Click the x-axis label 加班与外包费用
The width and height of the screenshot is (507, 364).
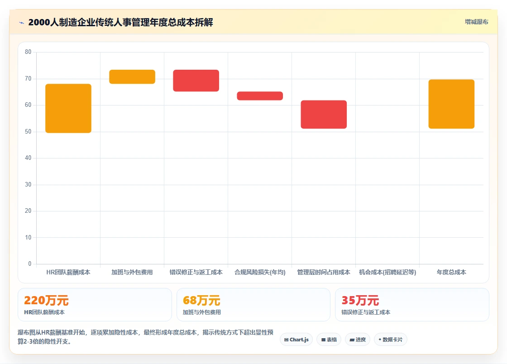click(132, 272)
